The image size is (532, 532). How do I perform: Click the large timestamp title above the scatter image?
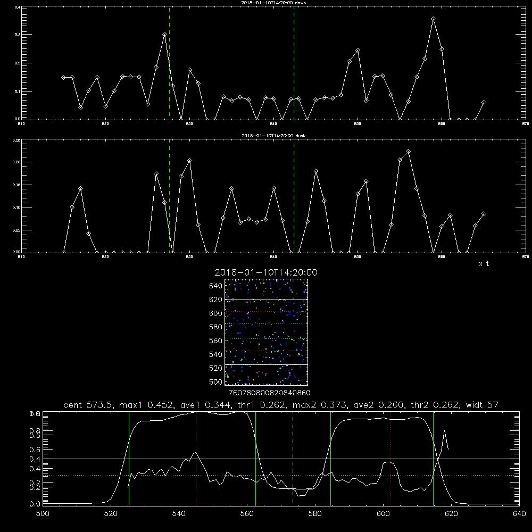pos(266,272)
